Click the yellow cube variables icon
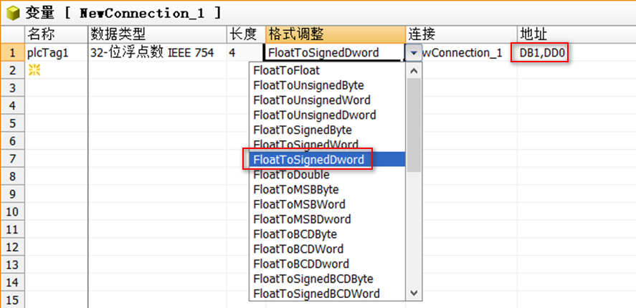Image resolution: width=636 pixels, height=308 pixels. pyautogui.click(x=11, y=12)
